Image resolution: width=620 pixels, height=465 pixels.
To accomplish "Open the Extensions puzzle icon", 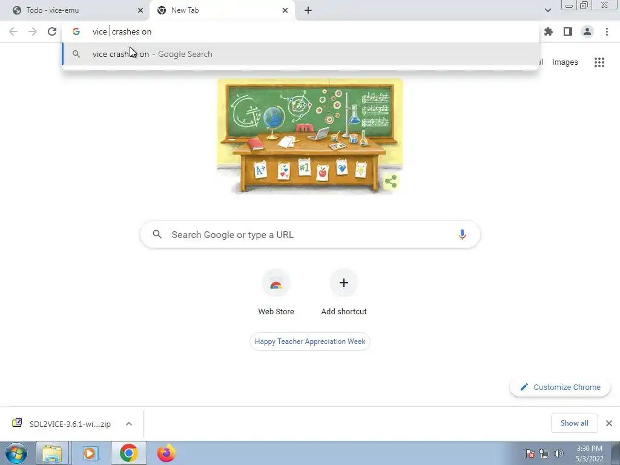I will pyautogui.click(x=549, y=31).
